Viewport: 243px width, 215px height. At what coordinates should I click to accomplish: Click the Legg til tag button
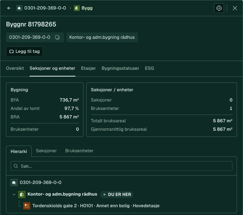pyautogui.click(x=25, y=51)
